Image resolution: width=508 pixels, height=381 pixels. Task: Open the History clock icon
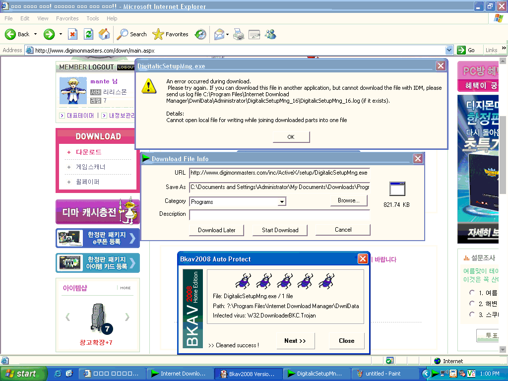point(200,34)
